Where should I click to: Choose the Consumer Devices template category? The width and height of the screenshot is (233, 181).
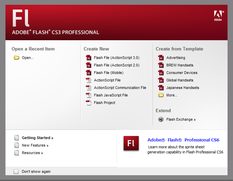coord(182,73)
